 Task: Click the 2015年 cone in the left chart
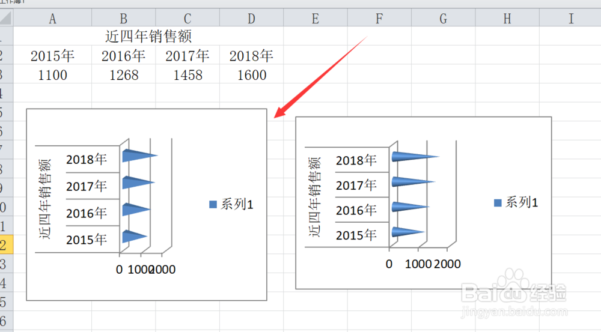coord(133,236)
